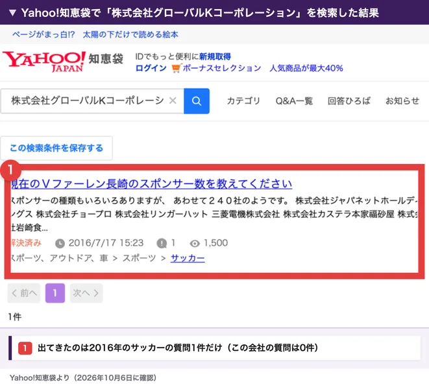The height and width of the screenshot is (389, 429).
Task: Click the 2016/7/17 15:23 timestamp
Action: click(x=106, y=242)
